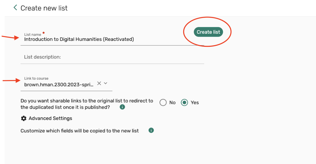Click the info icon next to Customize fields
This screenshot has width=316, height=164.
151,131
